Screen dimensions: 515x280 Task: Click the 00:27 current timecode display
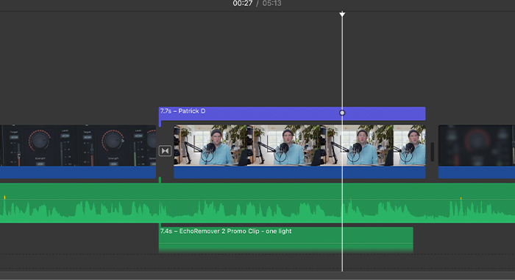(x=242, y=4)
